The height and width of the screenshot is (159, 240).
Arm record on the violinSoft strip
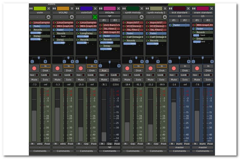tap(81, 69)
